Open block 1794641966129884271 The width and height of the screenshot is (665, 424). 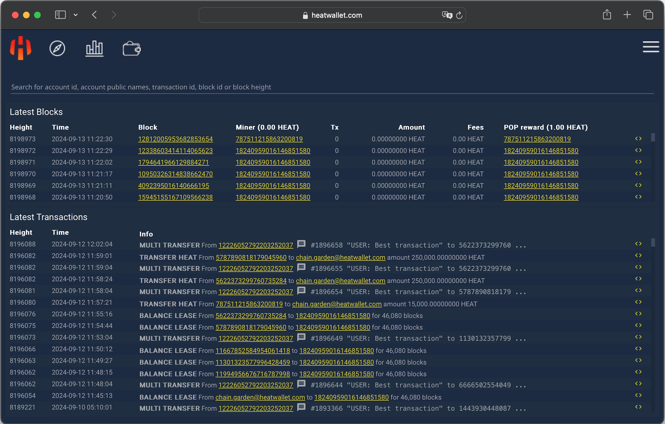(x=173, y=162)
